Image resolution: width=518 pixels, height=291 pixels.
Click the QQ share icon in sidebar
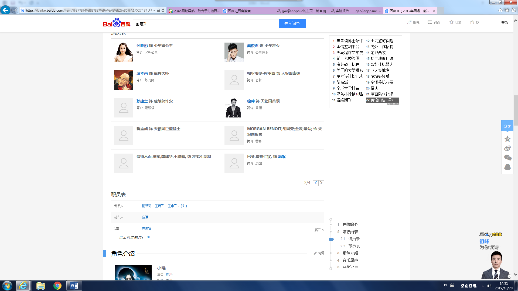click(x=507, y=167)
